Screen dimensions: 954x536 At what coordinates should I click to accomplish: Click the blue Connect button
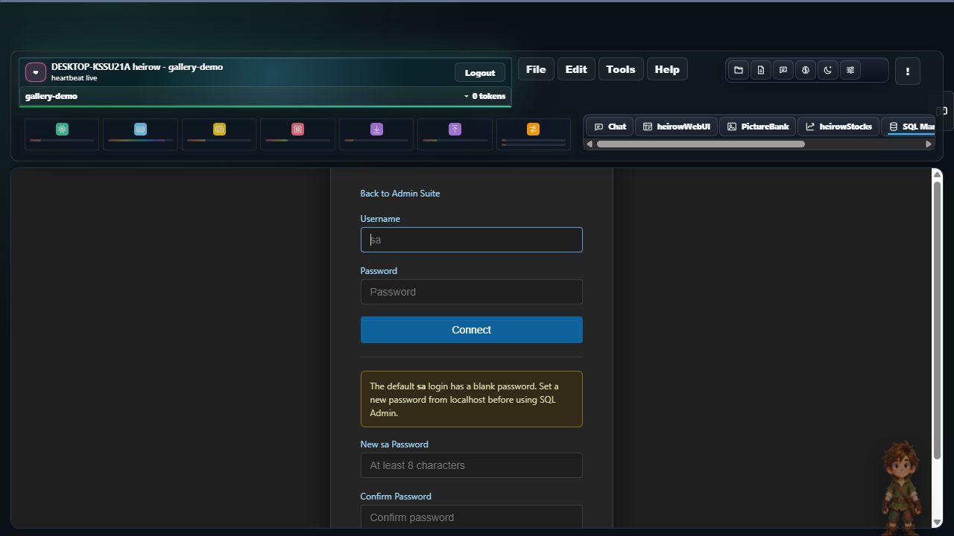471,330
